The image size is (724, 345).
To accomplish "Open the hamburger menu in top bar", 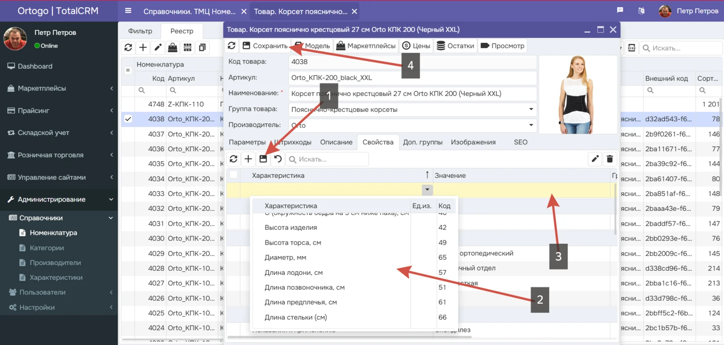I will tap(128, 11).
